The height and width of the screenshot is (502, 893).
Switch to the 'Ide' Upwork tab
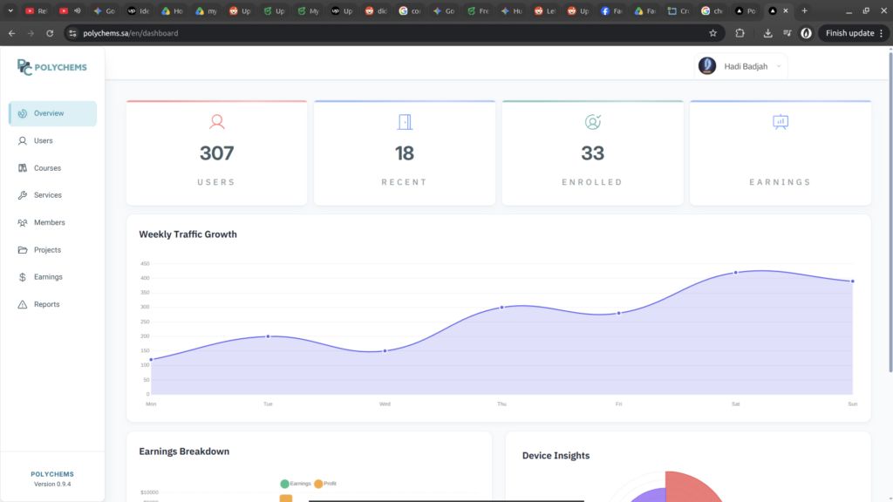[x=139, y=10]
